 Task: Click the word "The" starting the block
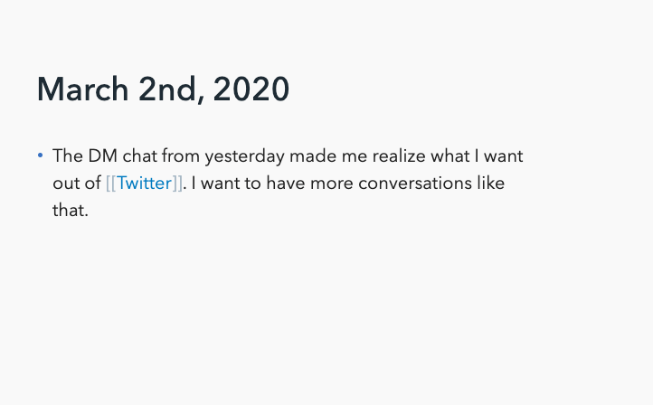68,155
